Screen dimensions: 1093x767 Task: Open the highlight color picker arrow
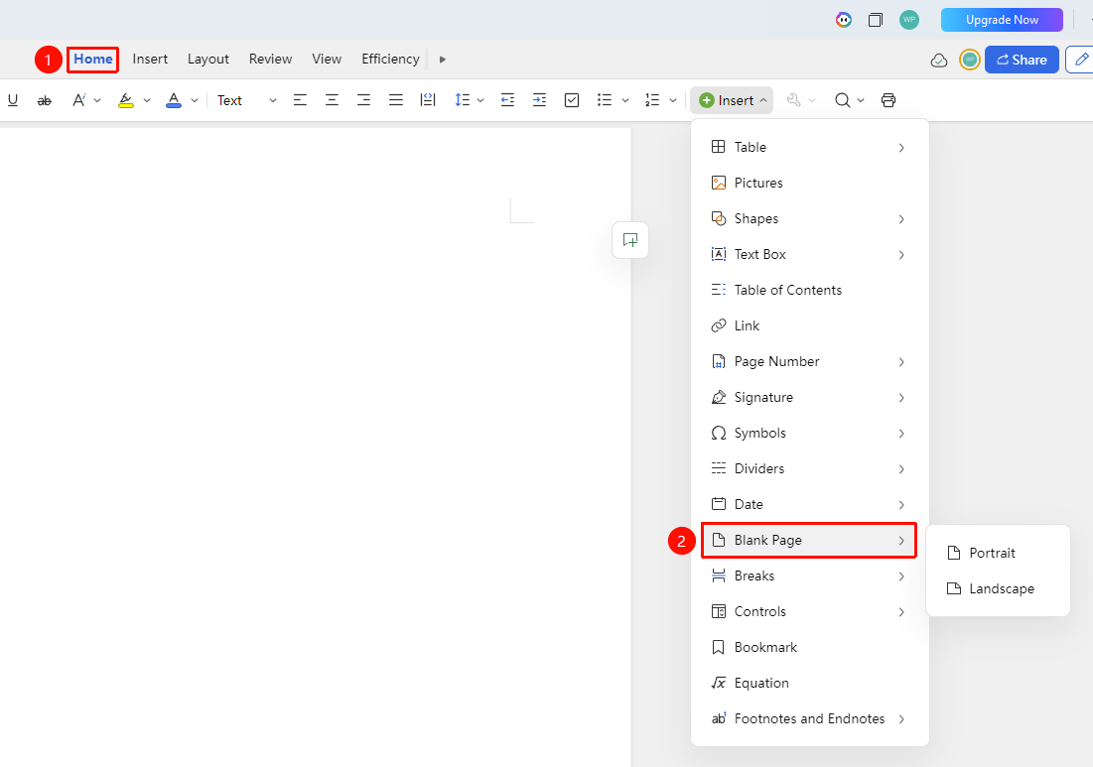[147, 100]
